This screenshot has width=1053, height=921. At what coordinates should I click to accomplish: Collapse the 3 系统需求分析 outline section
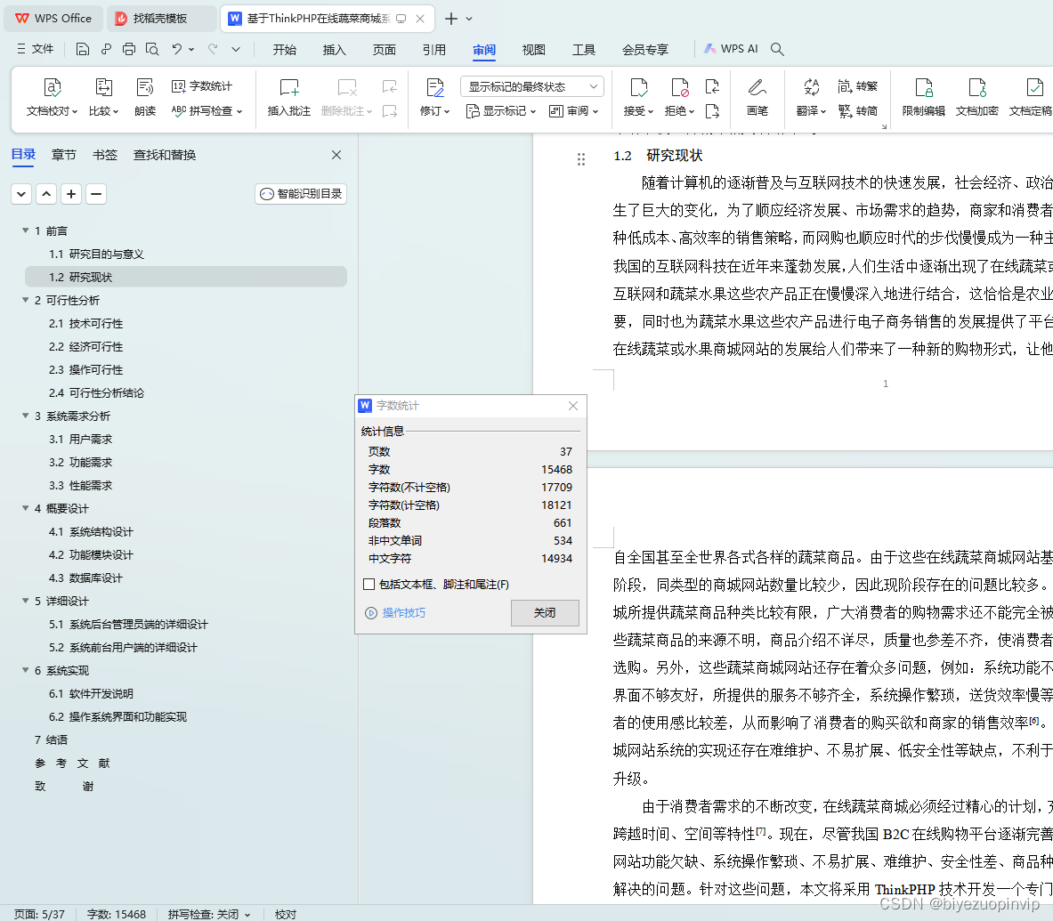click(x=26, y=416)
